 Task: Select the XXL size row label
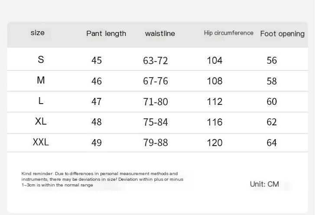41,142
